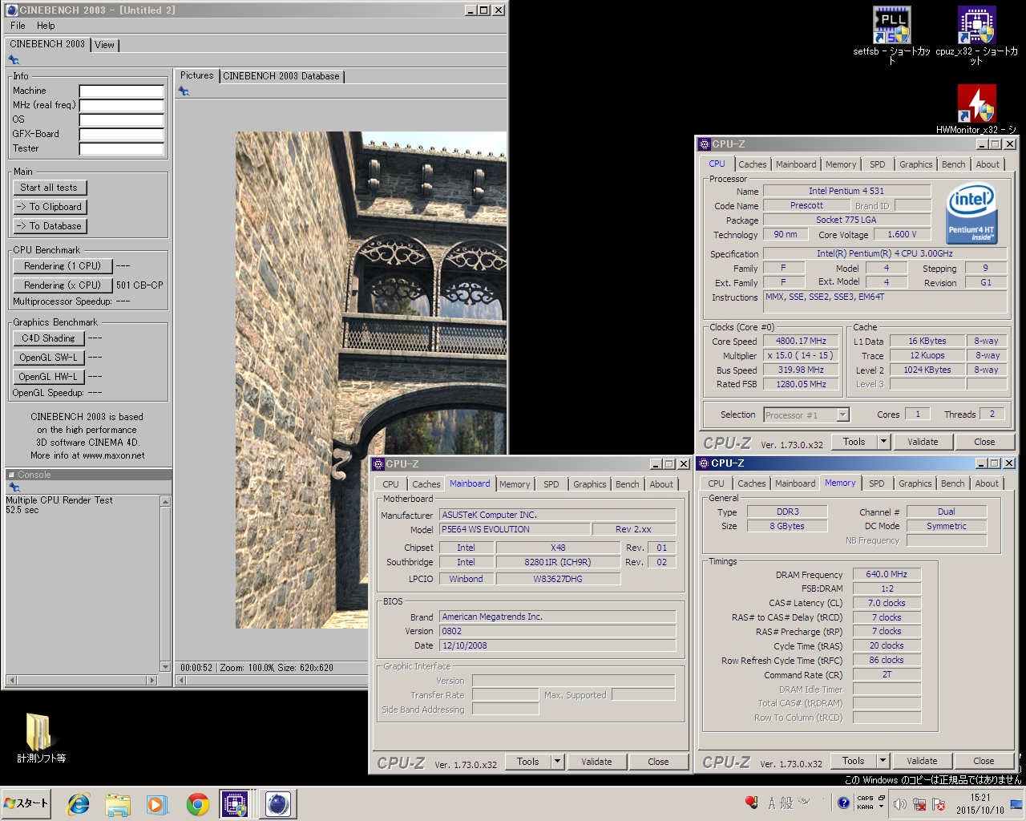Click the To Clipboard button
The height and width of the screenshot is (821, 1026).
click(49, 207)
